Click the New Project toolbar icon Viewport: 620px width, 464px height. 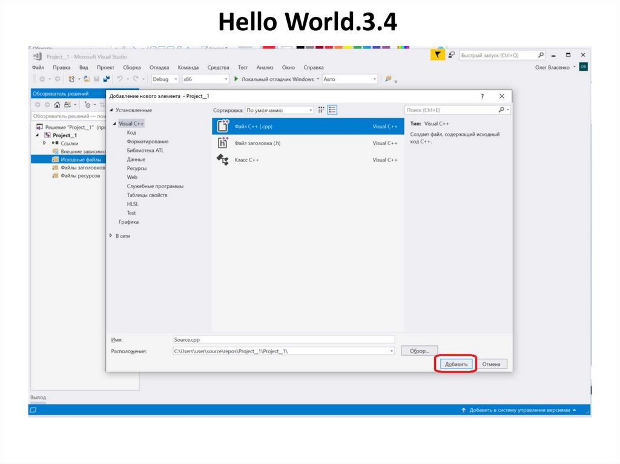point(71,79)
